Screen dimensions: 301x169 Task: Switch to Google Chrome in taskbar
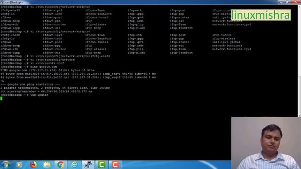[61, 165]
